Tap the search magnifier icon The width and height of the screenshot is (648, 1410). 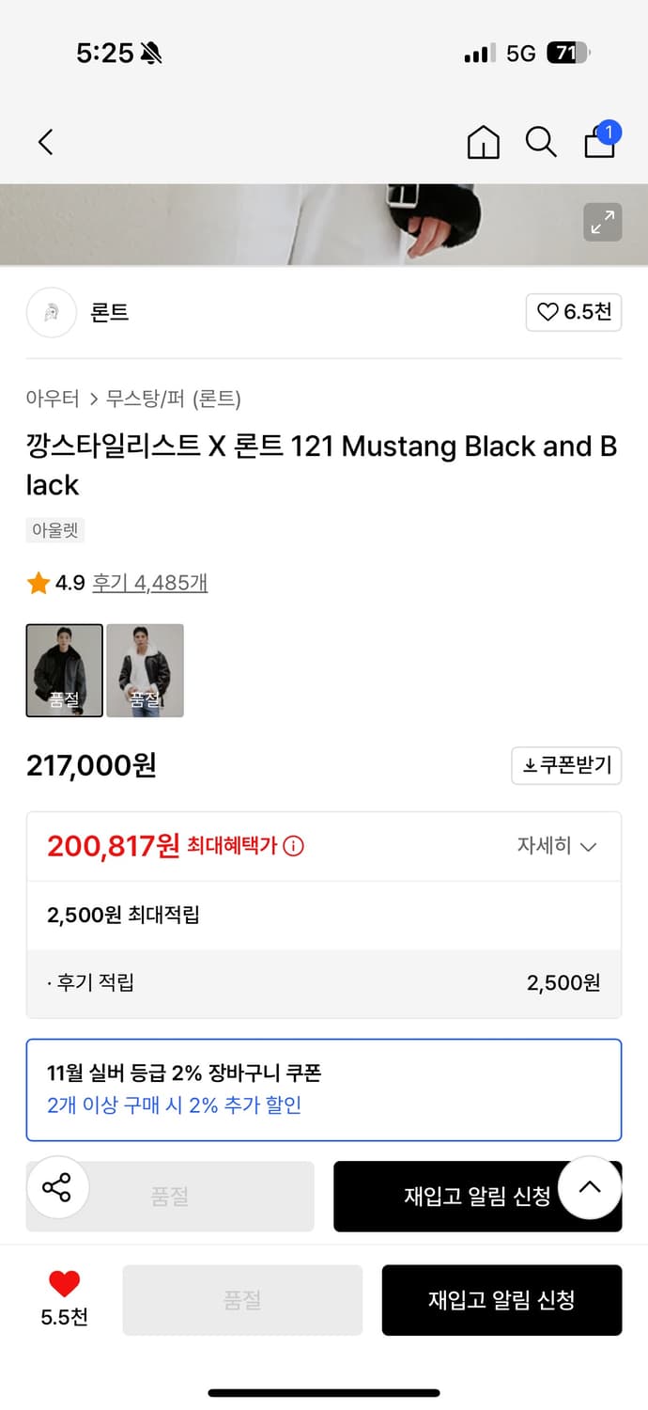(541, 142)
